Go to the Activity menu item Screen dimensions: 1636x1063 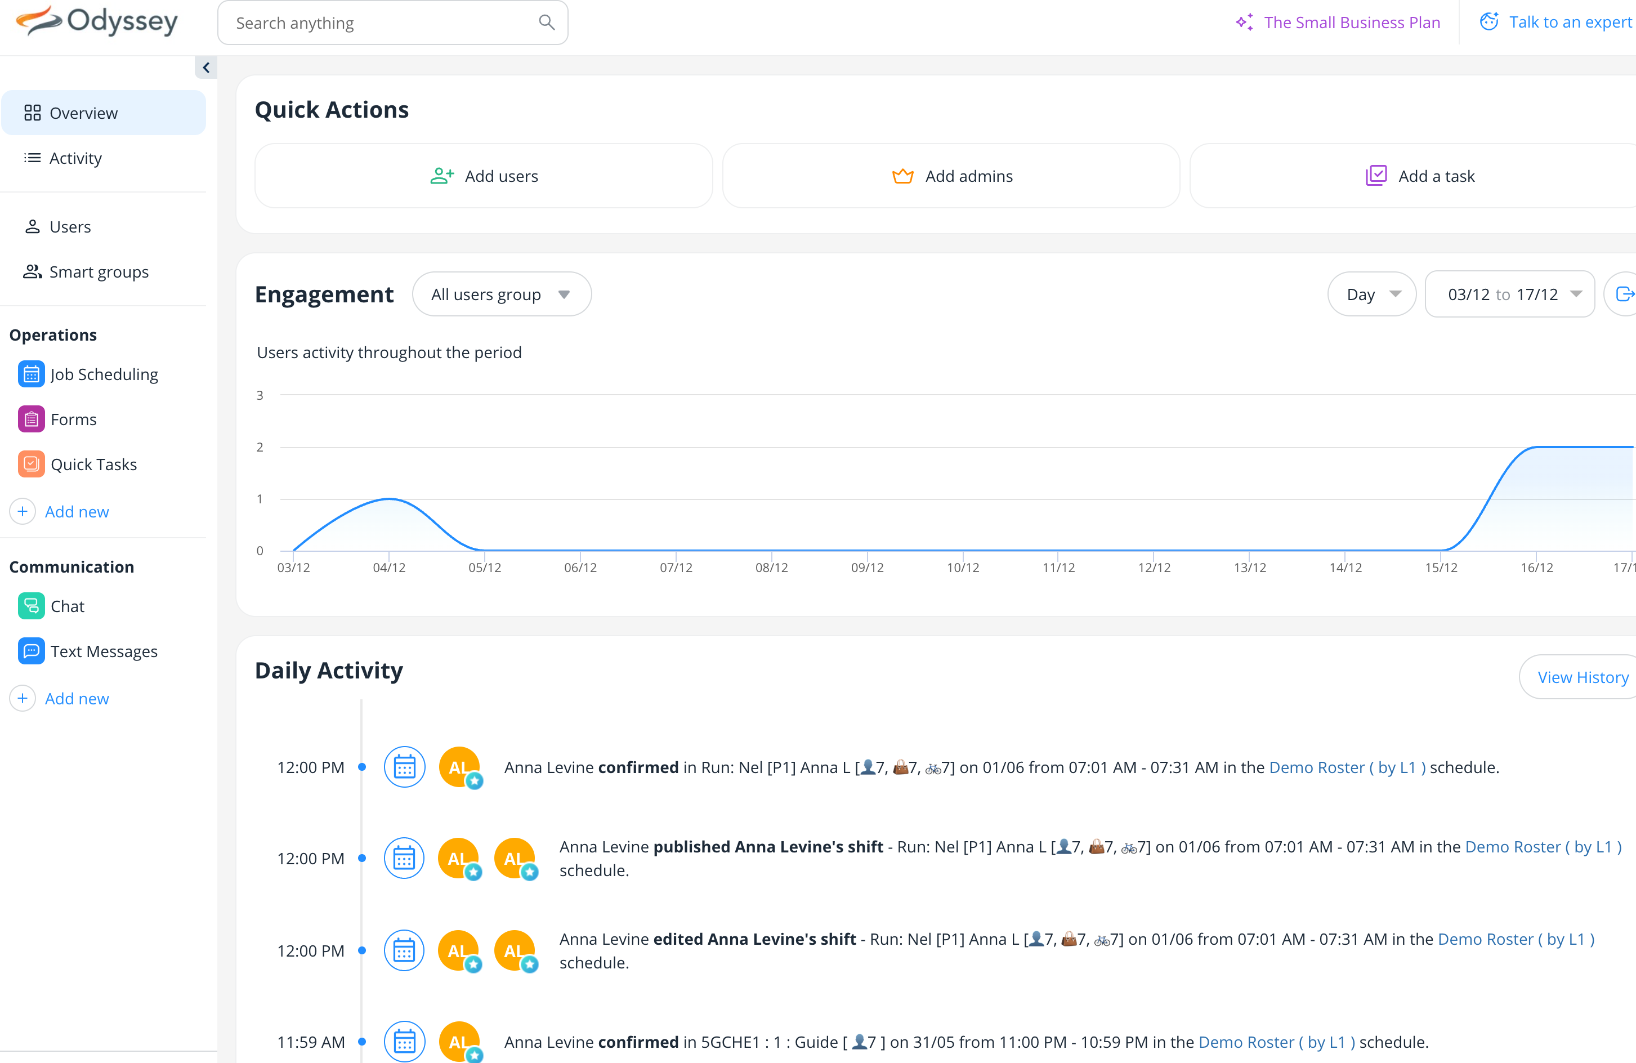pyautogui.click(x=75, y=158)
